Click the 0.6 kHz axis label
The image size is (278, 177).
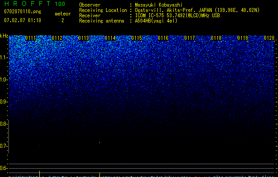click(3, 168)
